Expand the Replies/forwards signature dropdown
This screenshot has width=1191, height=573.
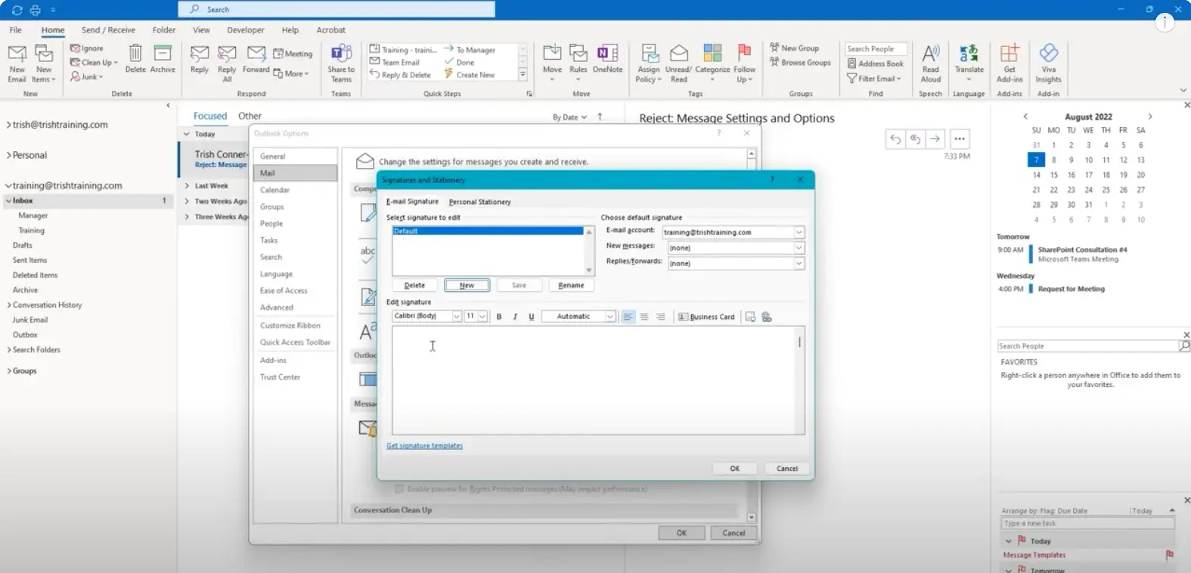click(x=799, y=264)
